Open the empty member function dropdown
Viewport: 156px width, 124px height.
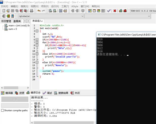[x=118, y=16]
